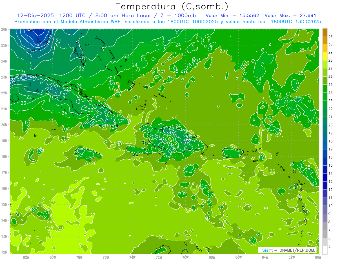
Task: Click the title "Temperatura (C,somb.)"
Action: 172,6
